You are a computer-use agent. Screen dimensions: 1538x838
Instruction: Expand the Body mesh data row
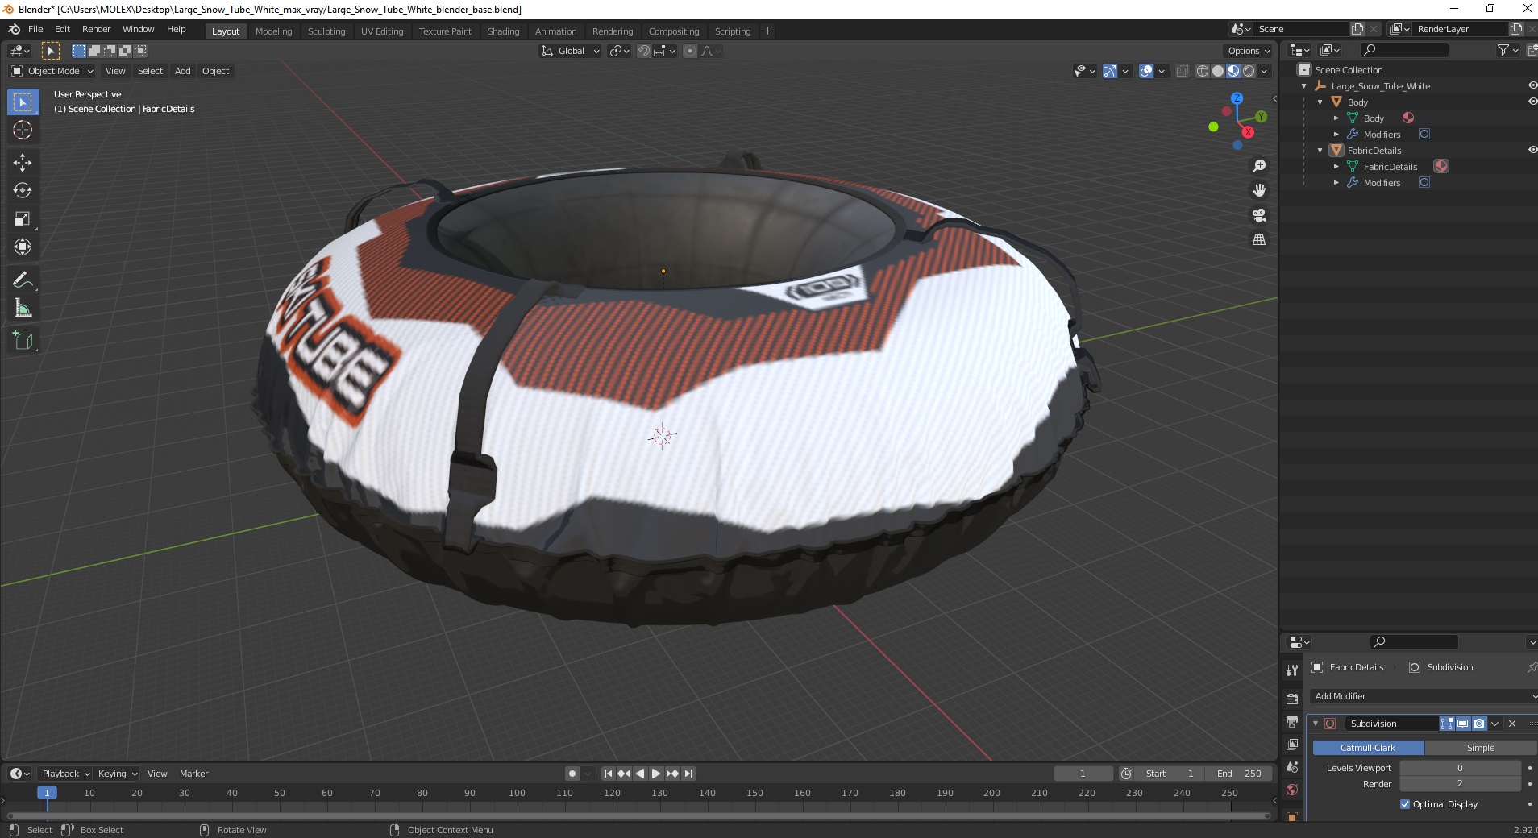[1336, 118]
